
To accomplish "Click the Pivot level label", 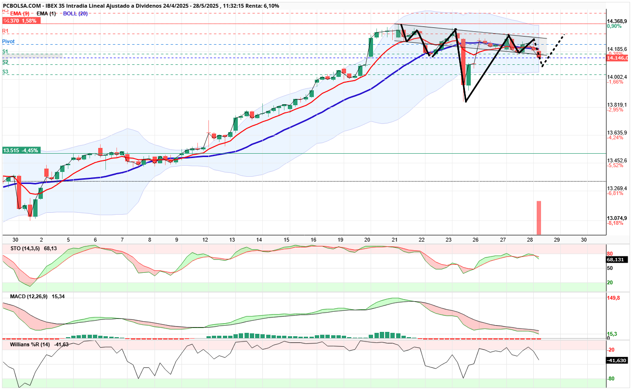I will coord(8,42).
